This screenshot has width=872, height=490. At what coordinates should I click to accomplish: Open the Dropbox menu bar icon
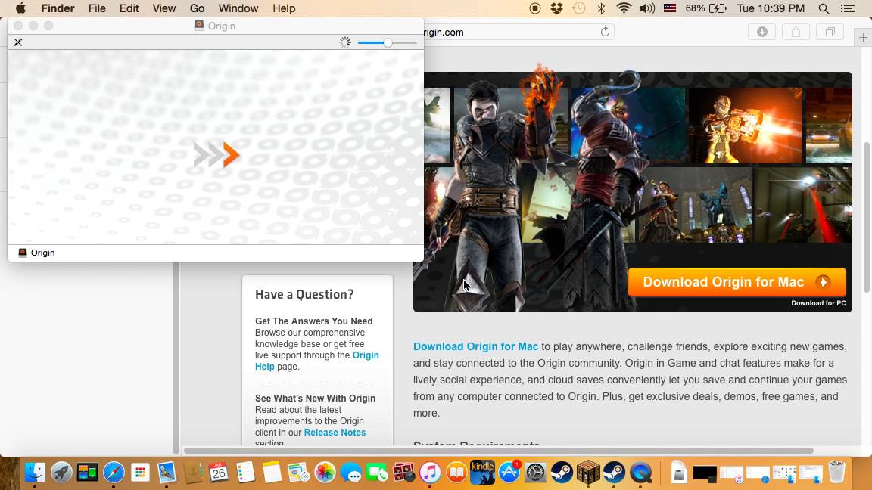click(x=556, y=8)
